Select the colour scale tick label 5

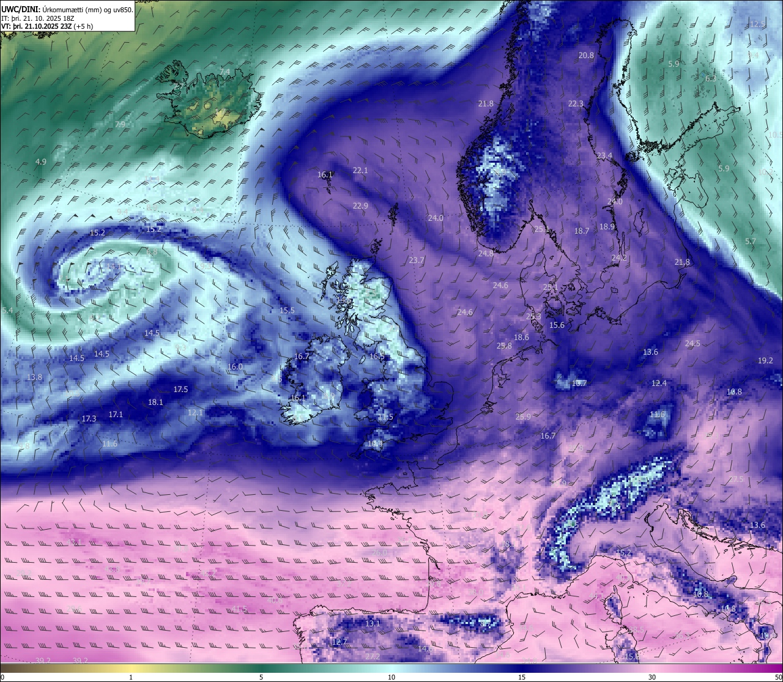click(261, 677)
